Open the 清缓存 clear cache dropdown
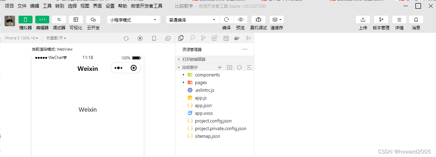 pyautogui.click(x=277, y=20)
